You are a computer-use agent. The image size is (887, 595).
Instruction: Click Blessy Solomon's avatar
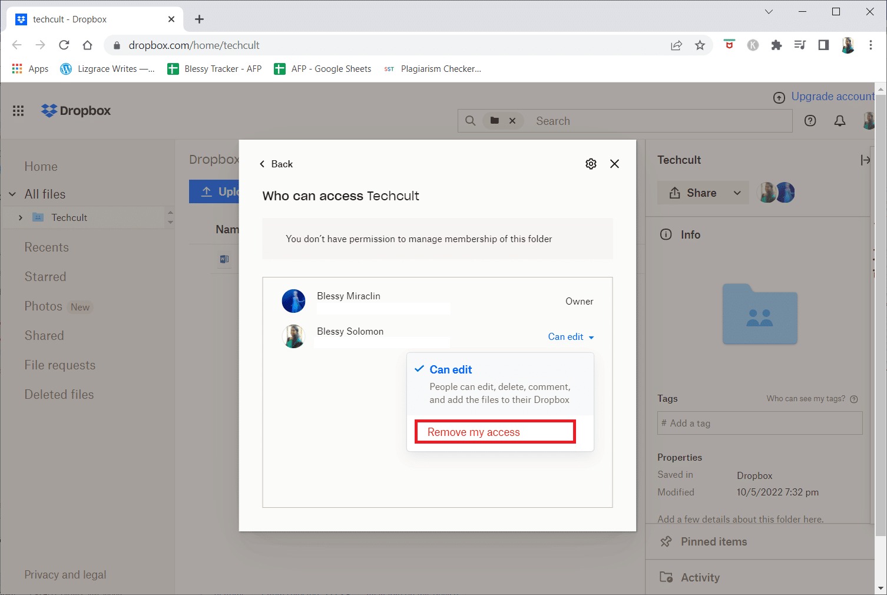293,336
